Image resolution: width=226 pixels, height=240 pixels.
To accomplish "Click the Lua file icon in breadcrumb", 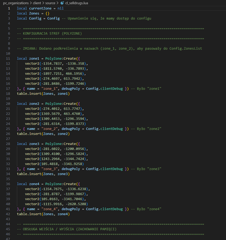I will coord(62,3).
